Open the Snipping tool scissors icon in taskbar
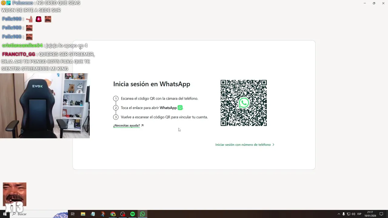This screenshot has width=388, height=218. pyautogui.click(x=103, y=214)
